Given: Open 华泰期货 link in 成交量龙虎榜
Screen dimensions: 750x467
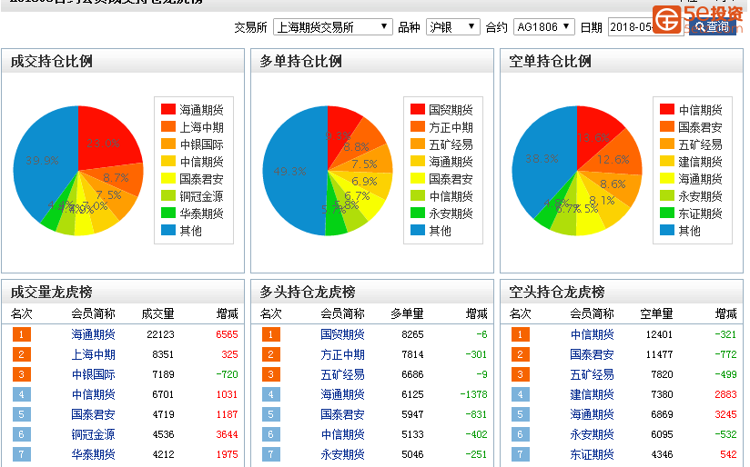Looking at the screenshot, I should (x=93, y=454).
